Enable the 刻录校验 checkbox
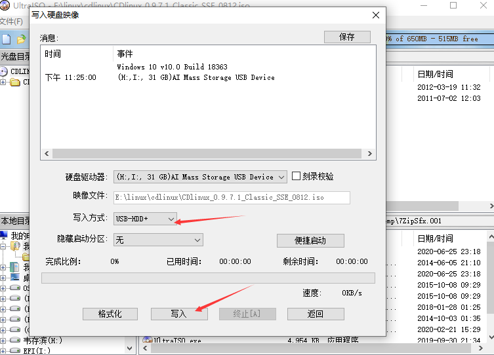The image size is (494, 355). 296,176
